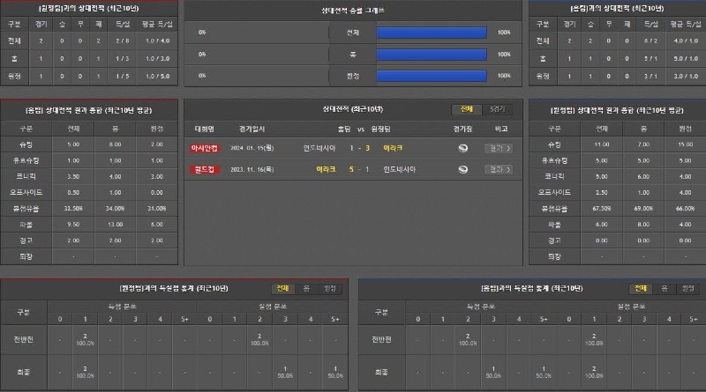The width and height of the screenshot is (706, 392).
Task: Click the 8 / 2 goals value in the top-right table
Action: point(650,41)
